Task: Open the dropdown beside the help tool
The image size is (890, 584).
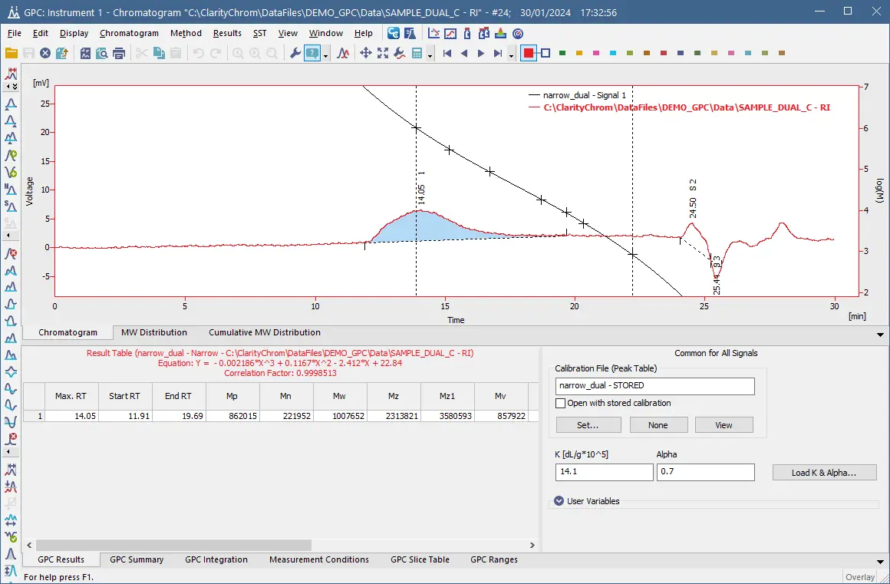Action: pyautogui.click(x=325, y=54)
